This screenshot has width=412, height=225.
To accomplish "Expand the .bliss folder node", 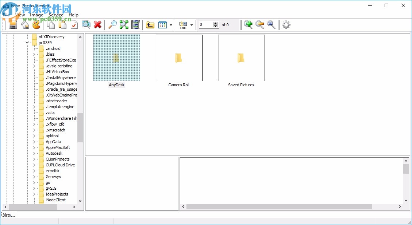I will [34, 54].
